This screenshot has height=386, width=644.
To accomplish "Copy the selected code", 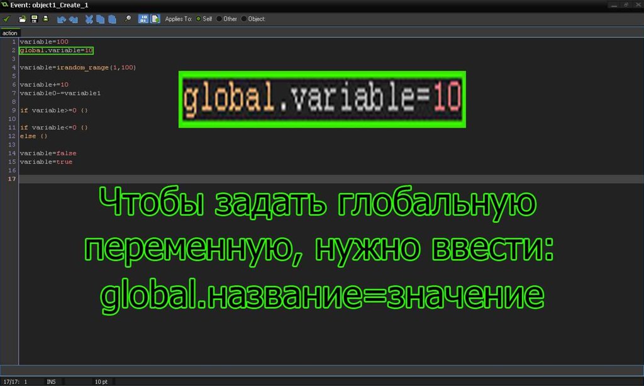I will coord(101,19).
